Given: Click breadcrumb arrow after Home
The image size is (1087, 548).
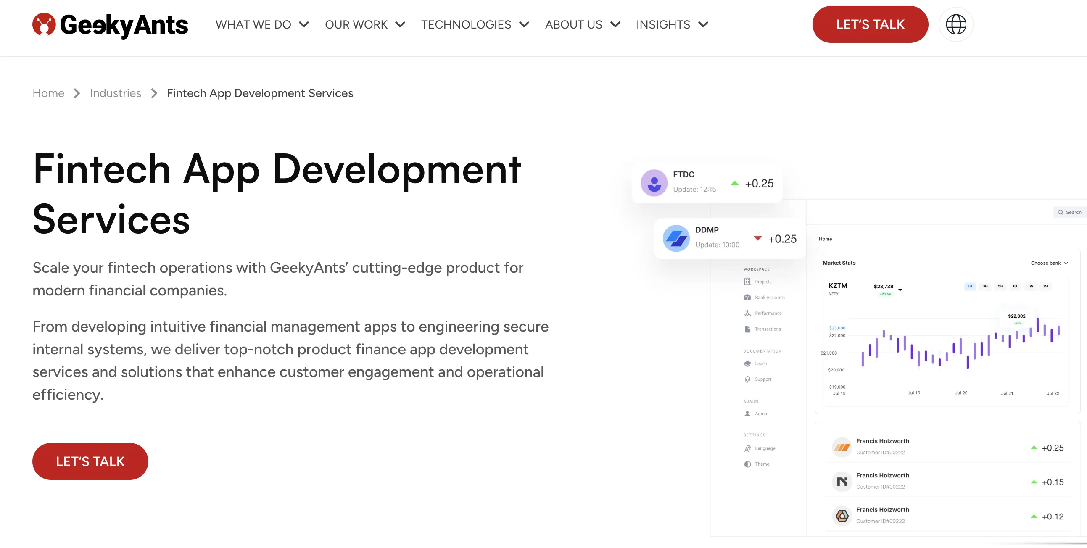Looking at the screenshot, I should (77, 93).
